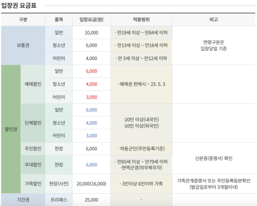The height and width of the screenshot is (206, 257).
Task: Click the '단체할인' cell
Action: [x=33, y=123]
